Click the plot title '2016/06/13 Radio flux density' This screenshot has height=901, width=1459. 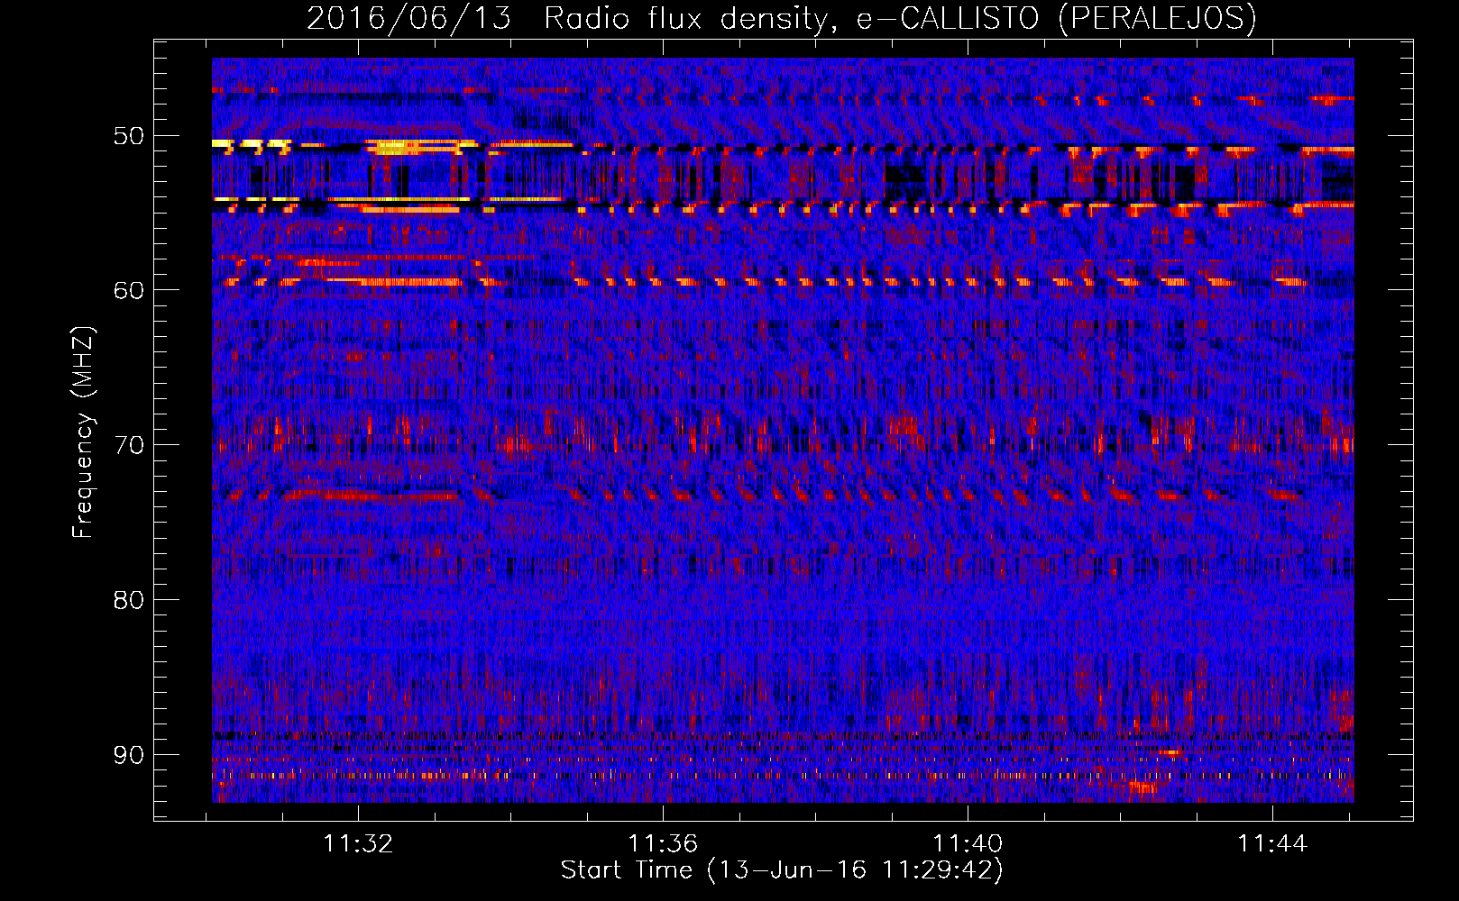point(781,19)
